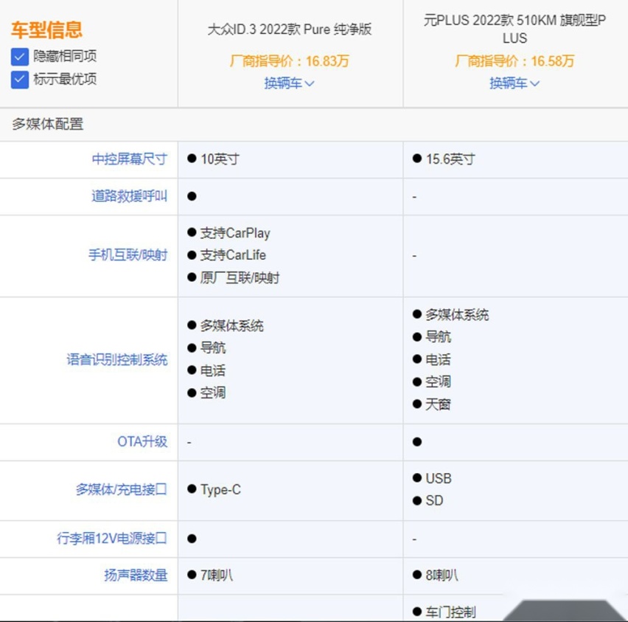628x622 pixels.
Task: Click 行李厢12V电源接口 dot for 大众ID.3
Action: click(192, 539)
